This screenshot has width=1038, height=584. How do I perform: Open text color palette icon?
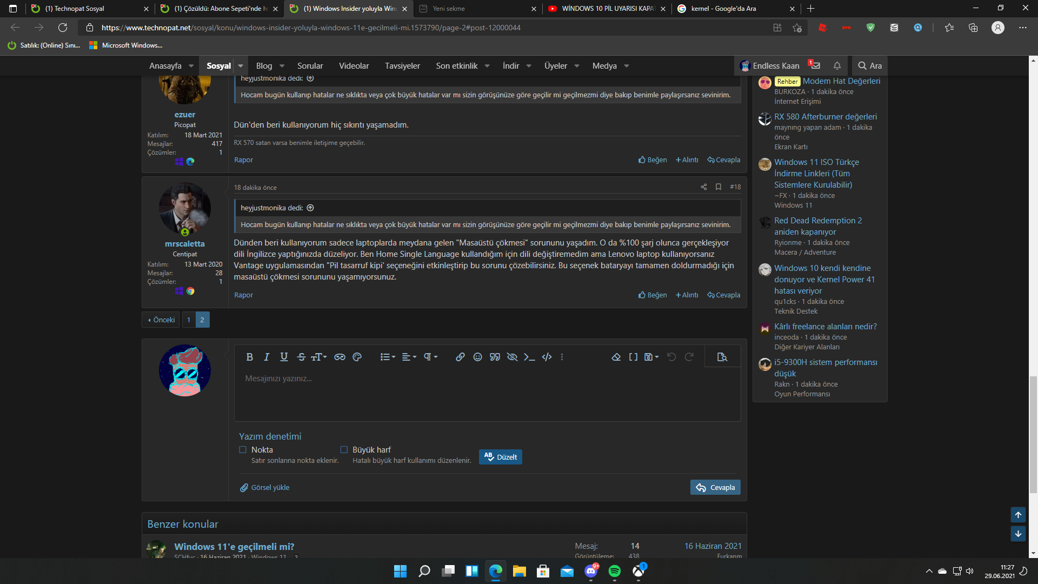click(x=357, y=357)
